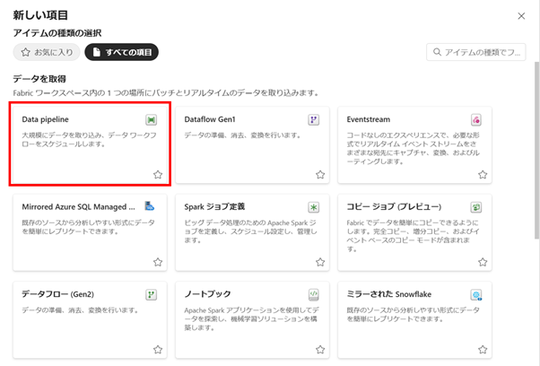The image size is (540, 366).
Task: Toggle favorite star on Dataflow Gen1 card
Action: (319, 175)
